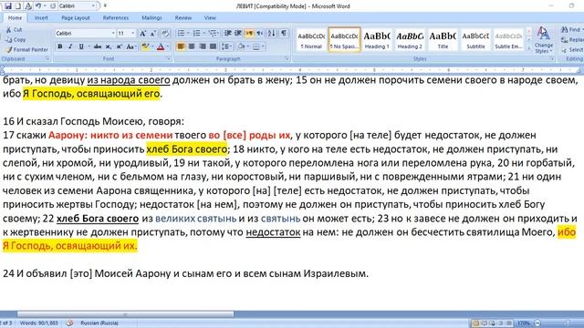Toggle subscript formatting
The height and width of the screenshot is (328, 584).
108,46
